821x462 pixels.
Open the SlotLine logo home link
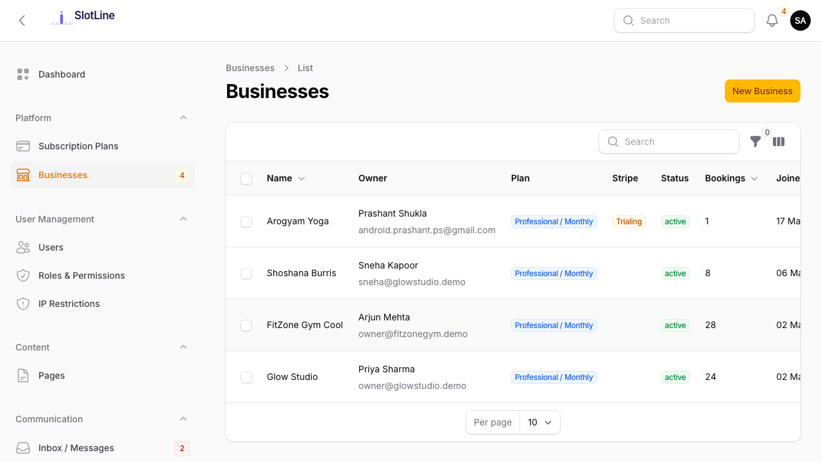(83, 17)
